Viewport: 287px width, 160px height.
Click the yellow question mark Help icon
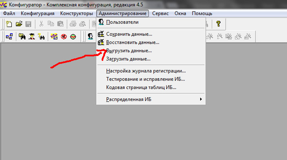[x=218, y=24]
